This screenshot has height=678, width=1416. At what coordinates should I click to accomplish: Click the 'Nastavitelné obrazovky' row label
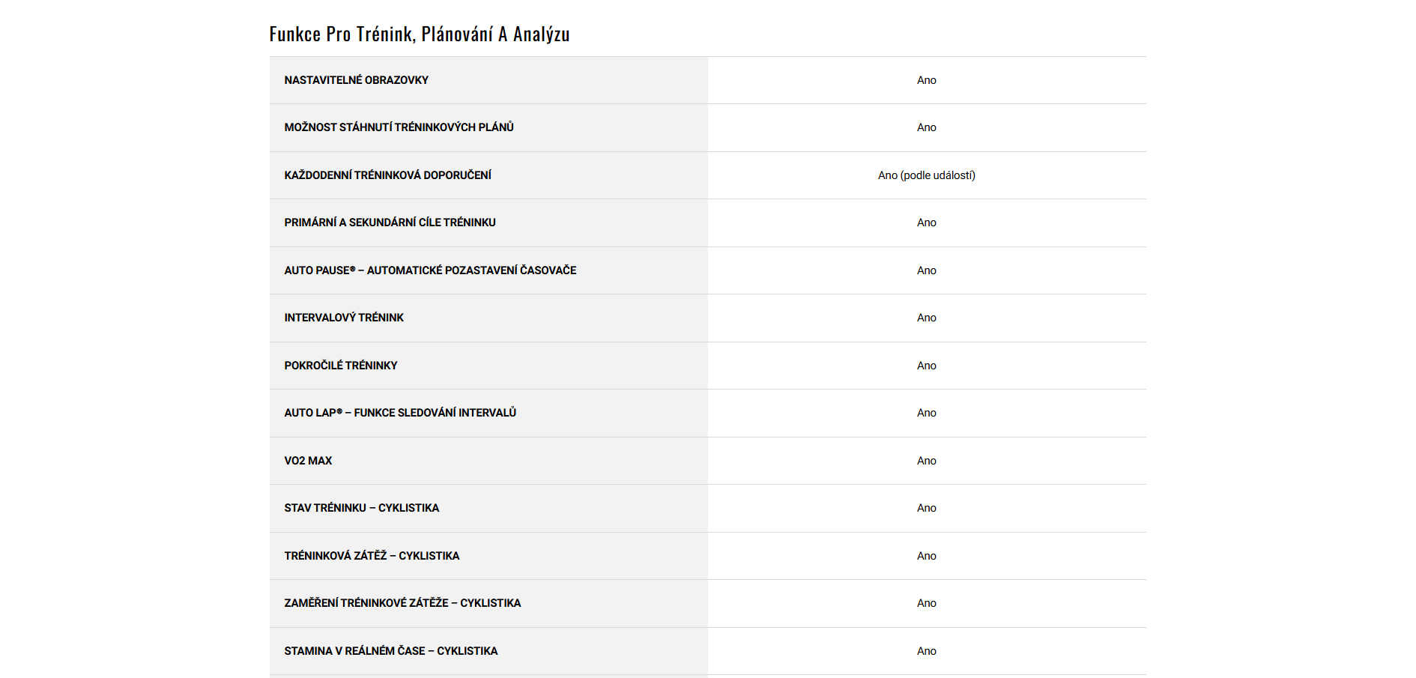356,80
